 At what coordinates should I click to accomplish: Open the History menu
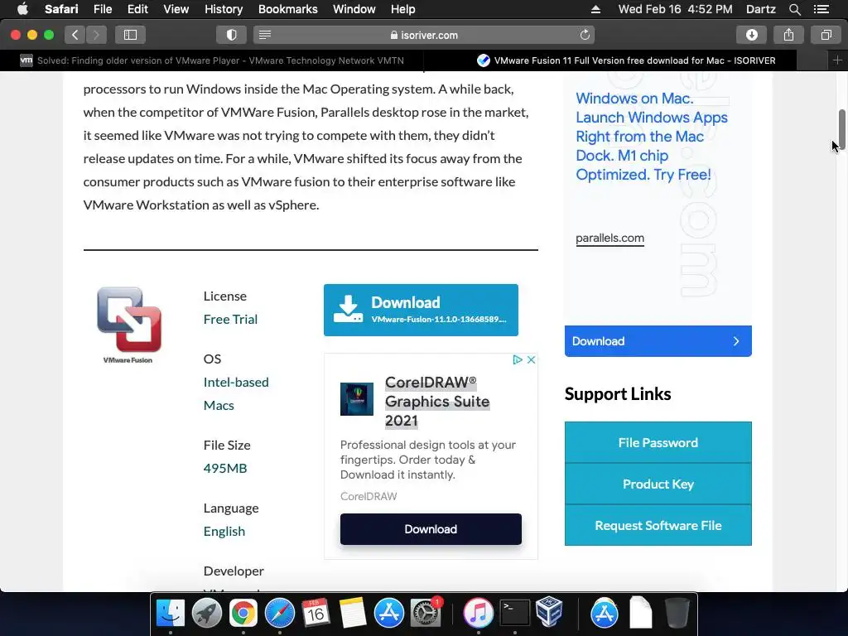224,9
